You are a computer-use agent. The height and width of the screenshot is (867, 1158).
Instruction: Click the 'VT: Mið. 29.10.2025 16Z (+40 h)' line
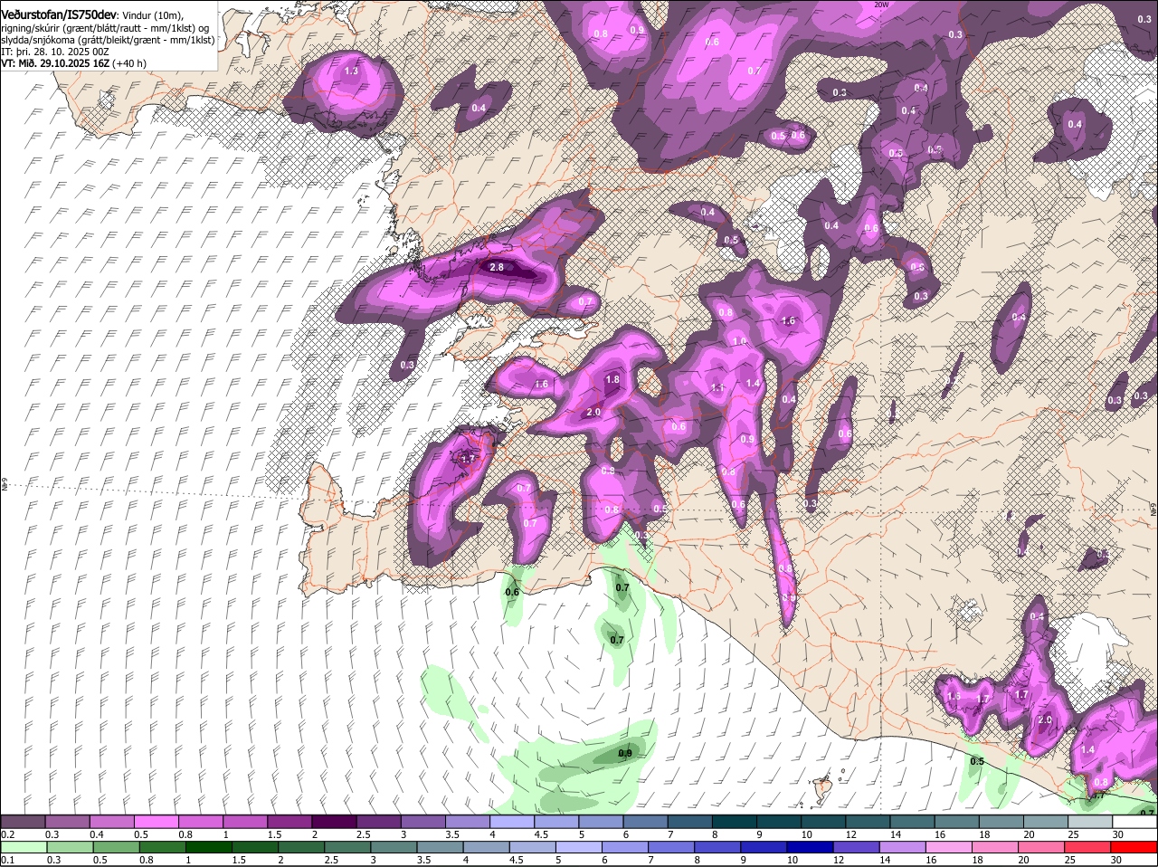tap(74, 64)
